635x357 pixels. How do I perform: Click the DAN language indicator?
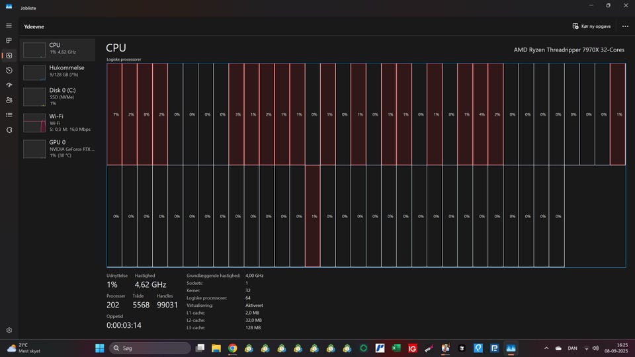pos(573,348)
